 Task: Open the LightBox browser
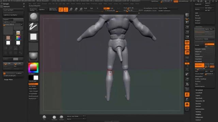click(43, 9)
